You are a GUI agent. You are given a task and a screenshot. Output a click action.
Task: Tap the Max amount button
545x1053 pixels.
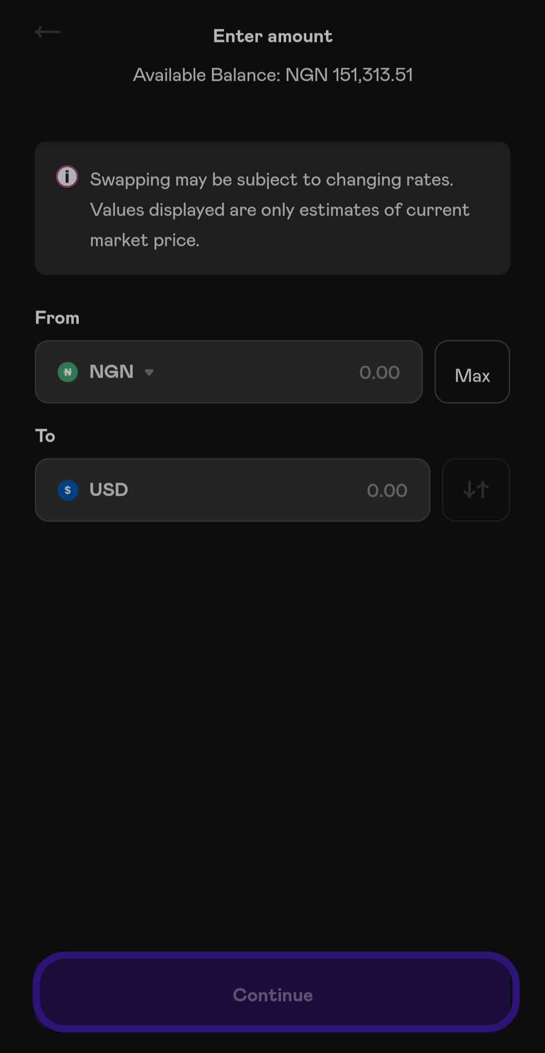[x=472, y=372]
